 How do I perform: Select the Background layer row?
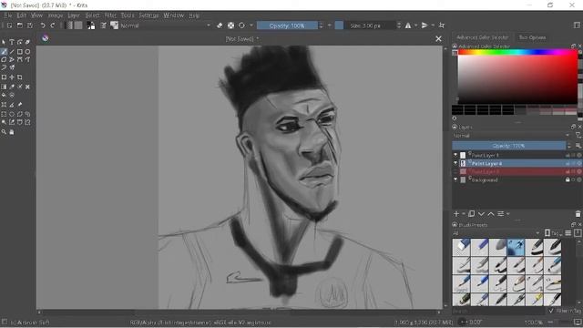517,180
